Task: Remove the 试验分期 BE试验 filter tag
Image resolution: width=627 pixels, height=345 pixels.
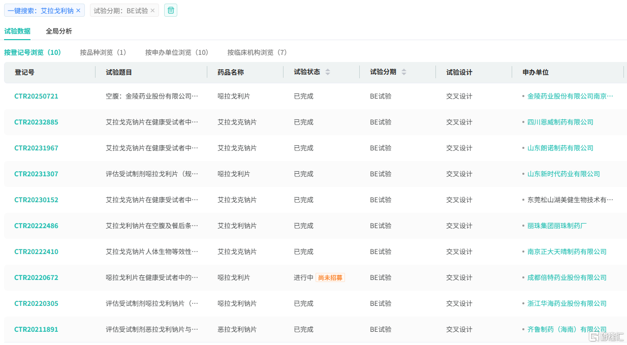Action: point(152,11)
